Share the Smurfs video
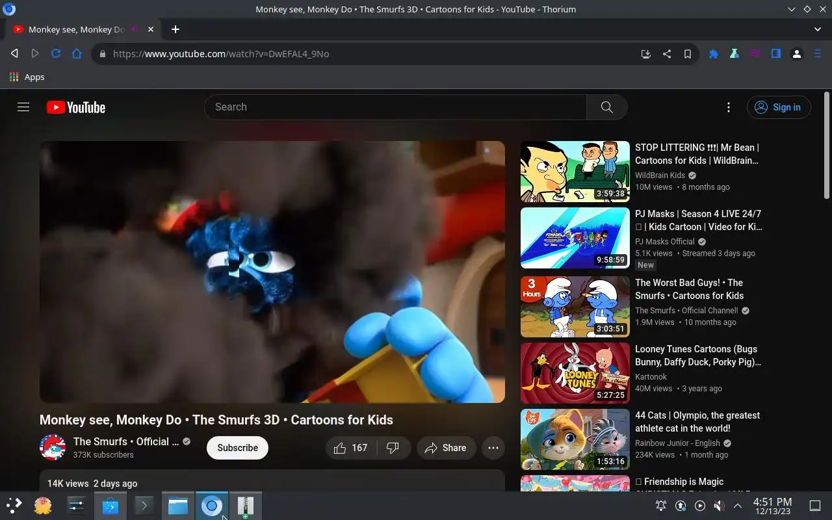The width and height of the screenshot is (832, 520). [446, 448]
